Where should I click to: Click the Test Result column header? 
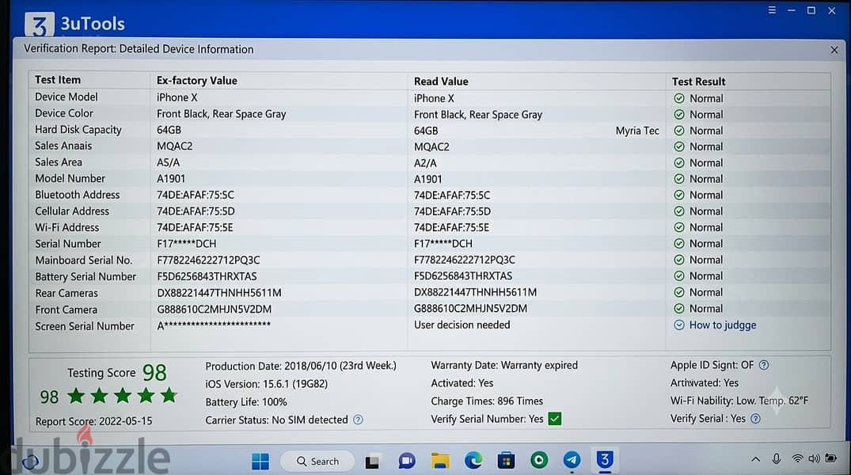pyautogui.click(x=698, y=82)
